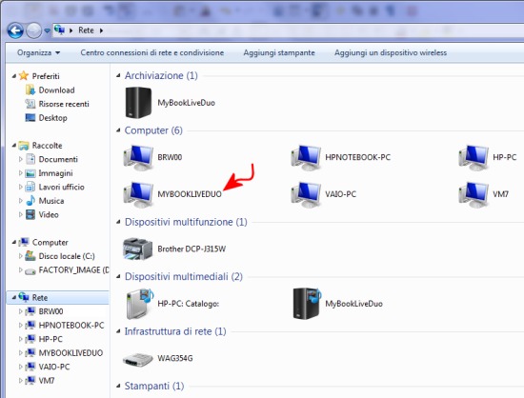Select the VM7 computer icon in main pane

click(x=474, y=194)
